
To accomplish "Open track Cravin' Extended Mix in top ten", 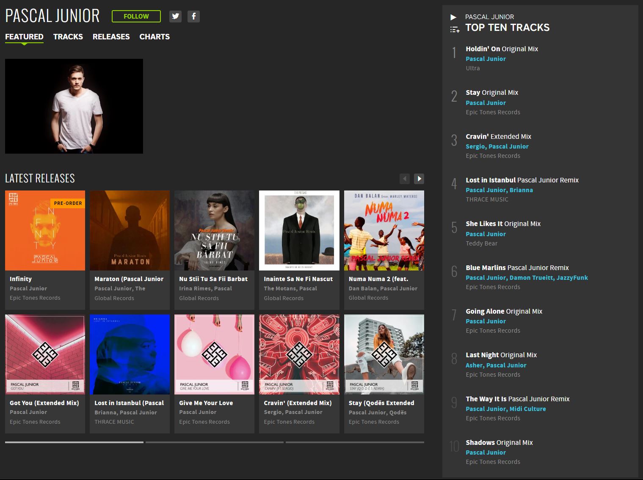I will 498,137.
